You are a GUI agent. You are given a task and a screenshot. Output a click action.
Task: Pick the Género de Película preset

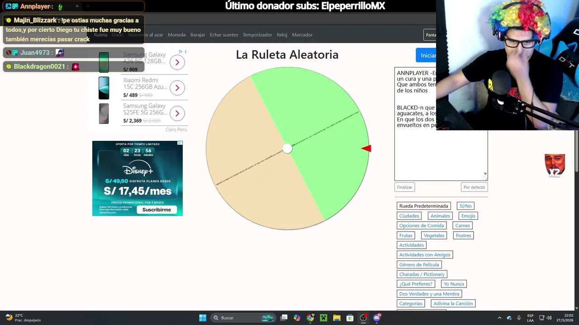(419, 265)
